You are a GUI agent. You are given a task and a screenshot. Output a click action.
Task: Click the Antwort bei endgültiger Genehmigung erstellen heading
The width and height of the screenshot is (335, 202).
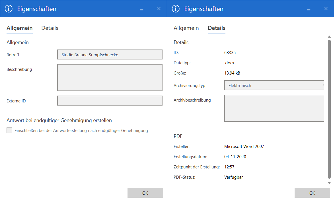click(x=59, y=120)
